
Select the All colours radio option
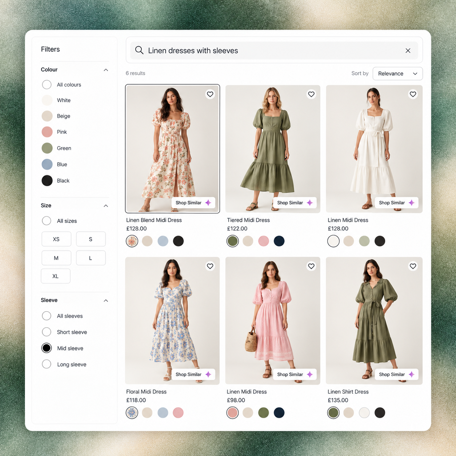tap(47, 84)
